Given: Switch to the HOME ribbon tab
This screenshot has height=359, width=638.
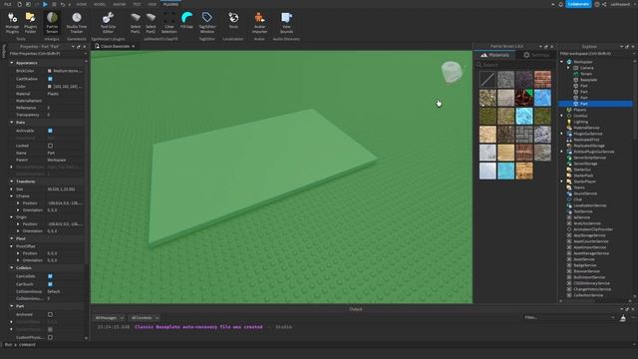Looking at the screenshot, I should click(x=82, y=4).
